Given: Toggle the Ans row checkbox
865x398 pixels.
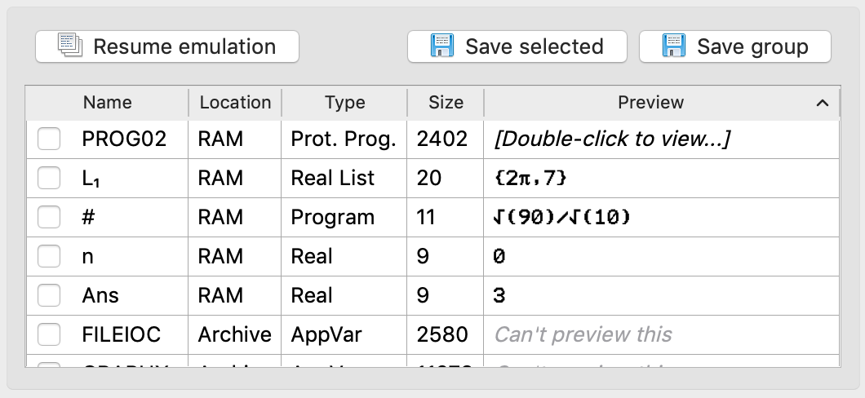Looking at the screenshot, I should (x=49, y=295).
